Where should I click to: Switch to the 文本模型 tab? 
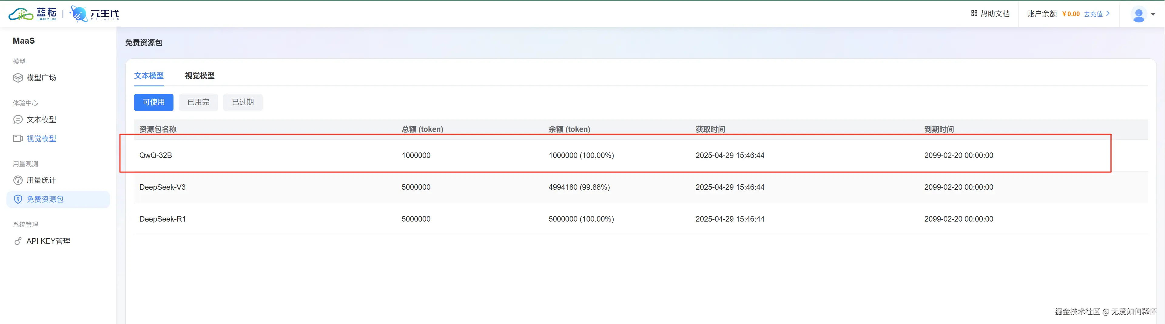pyautogui.click(x=149, y=75)
